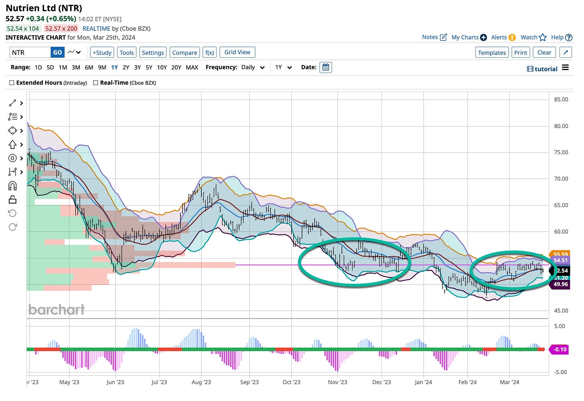This screenshot has width=584, height=401.
Task: Click the magenta -0.10 indicator label
Action: click(560, 349)
